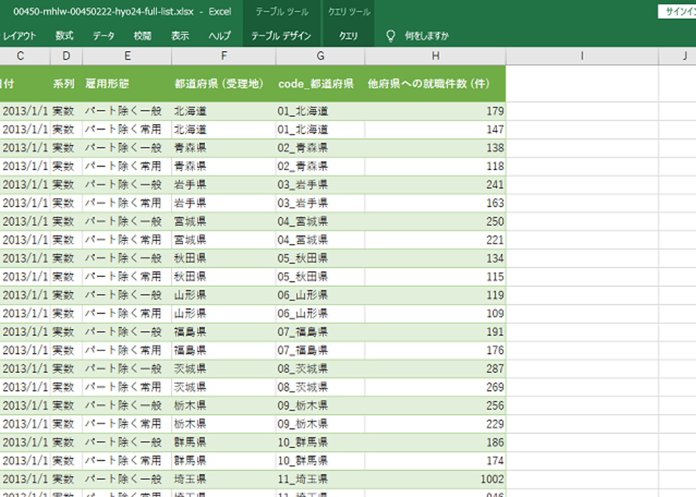Screen dimensions: 696x497
Task: Select the cell with value 174
Action: tap(435, 461)
